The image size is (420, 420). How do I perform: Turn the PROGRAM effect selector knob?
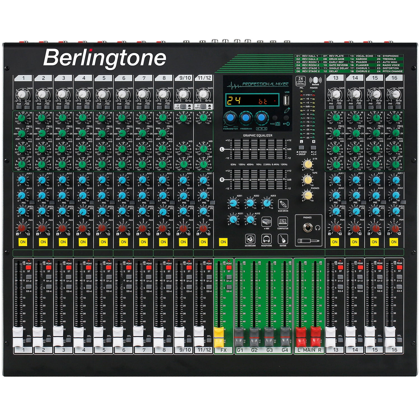(246, 118)
